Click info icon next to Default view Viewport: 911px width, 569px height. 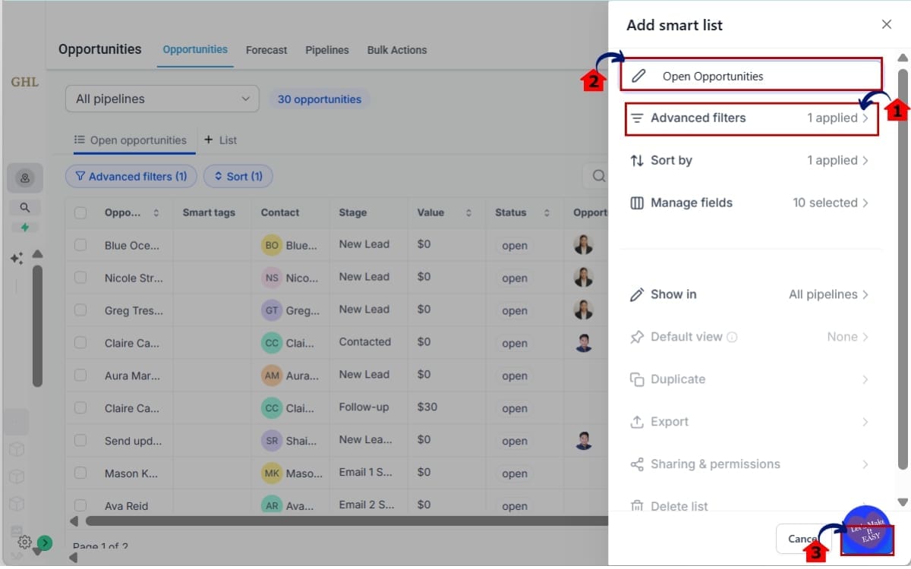[x=733, y=338]
